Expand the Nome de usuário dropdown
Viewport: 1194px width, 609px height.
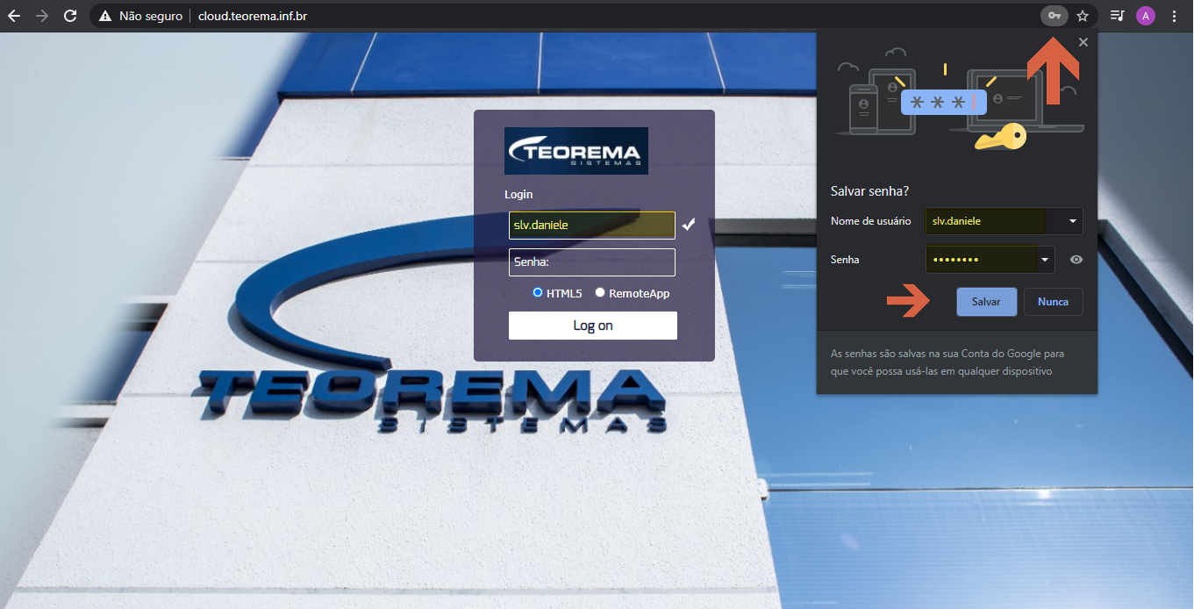(x=1072, y=221)
